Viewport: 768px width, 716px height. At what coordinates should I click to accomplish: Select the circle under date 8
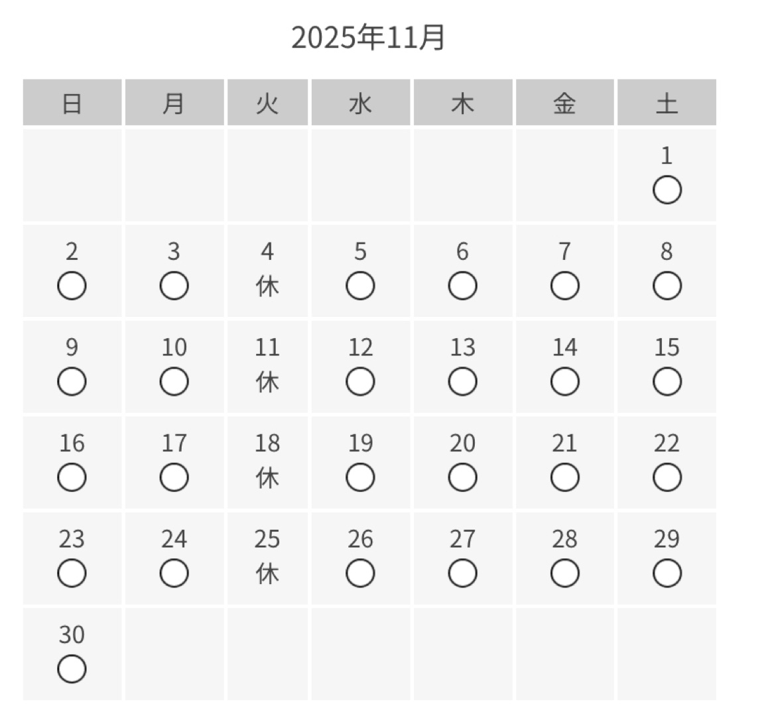(667, 286)
